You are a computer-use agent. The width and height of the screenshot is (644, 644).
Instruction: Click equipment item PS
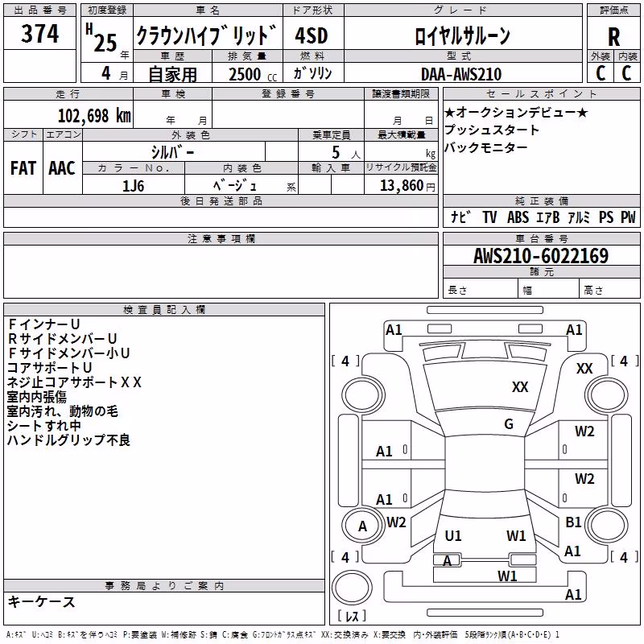click(606, 217)
